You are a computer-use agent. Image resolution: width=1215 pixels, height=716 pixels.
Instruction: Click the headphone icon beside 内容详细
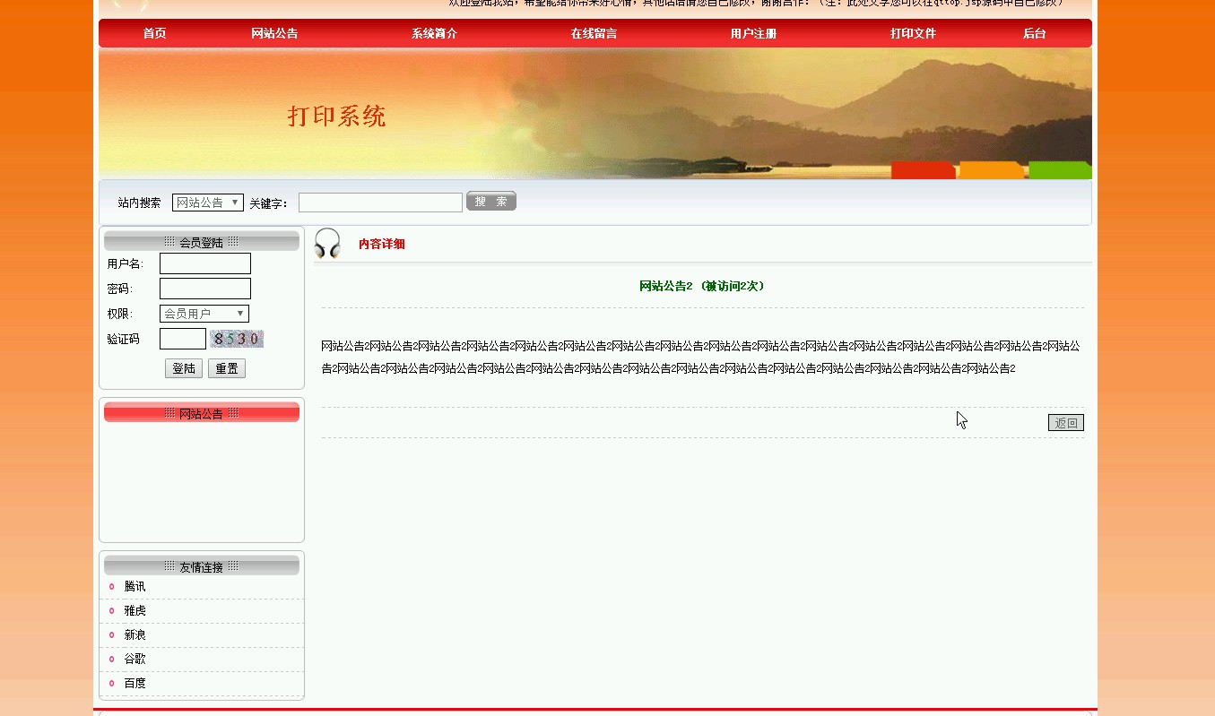pos(327,244)
